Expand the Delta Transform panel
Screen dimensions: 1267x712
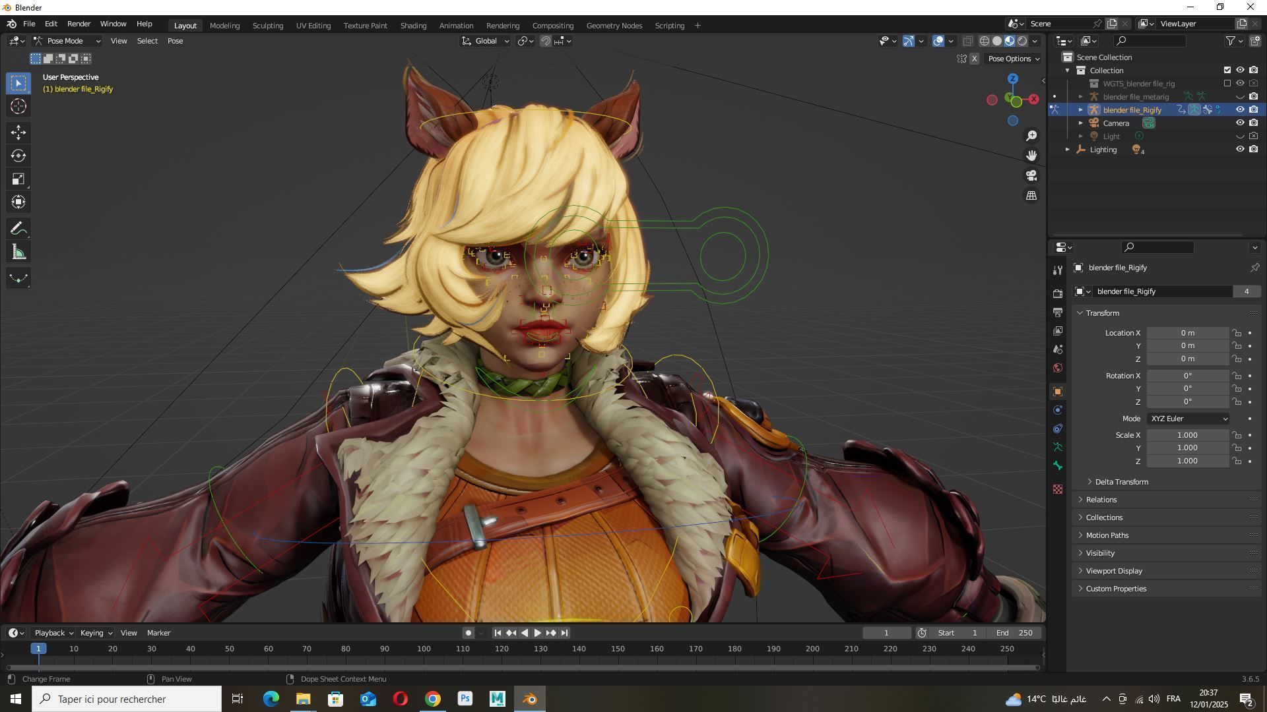[1121, 482]
